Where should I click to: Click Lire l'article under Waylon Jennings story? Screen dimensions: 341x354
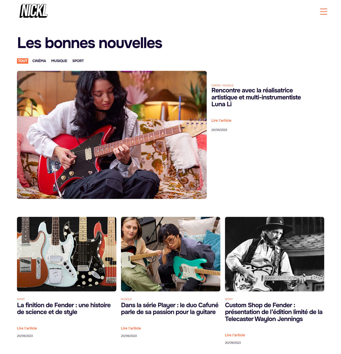tap(235, 335)
